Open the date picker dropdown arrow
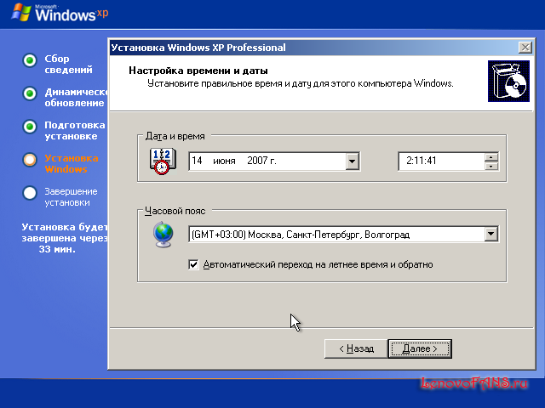 click(352, 161)
